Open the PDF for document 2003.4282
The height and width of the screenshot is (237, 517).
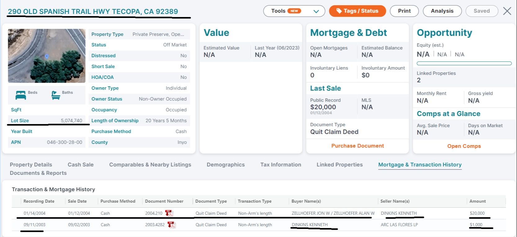[x=171, y=225]
